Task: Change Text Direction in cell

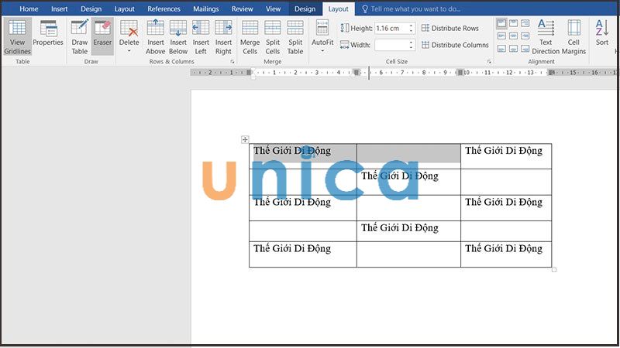Action: pyautogui.click(x=546, y=36)
